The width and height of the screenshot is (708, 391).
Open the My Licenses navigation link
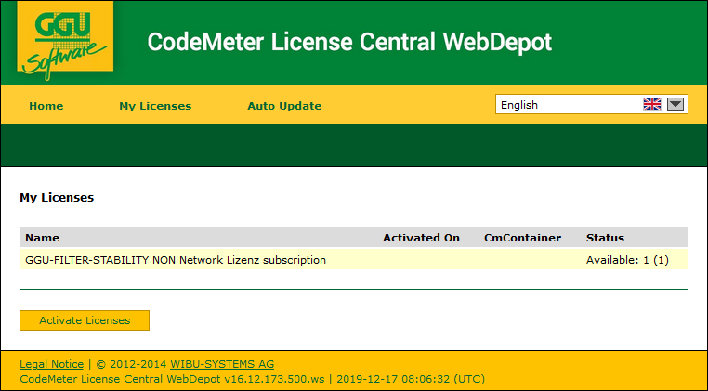pos(155,106)
